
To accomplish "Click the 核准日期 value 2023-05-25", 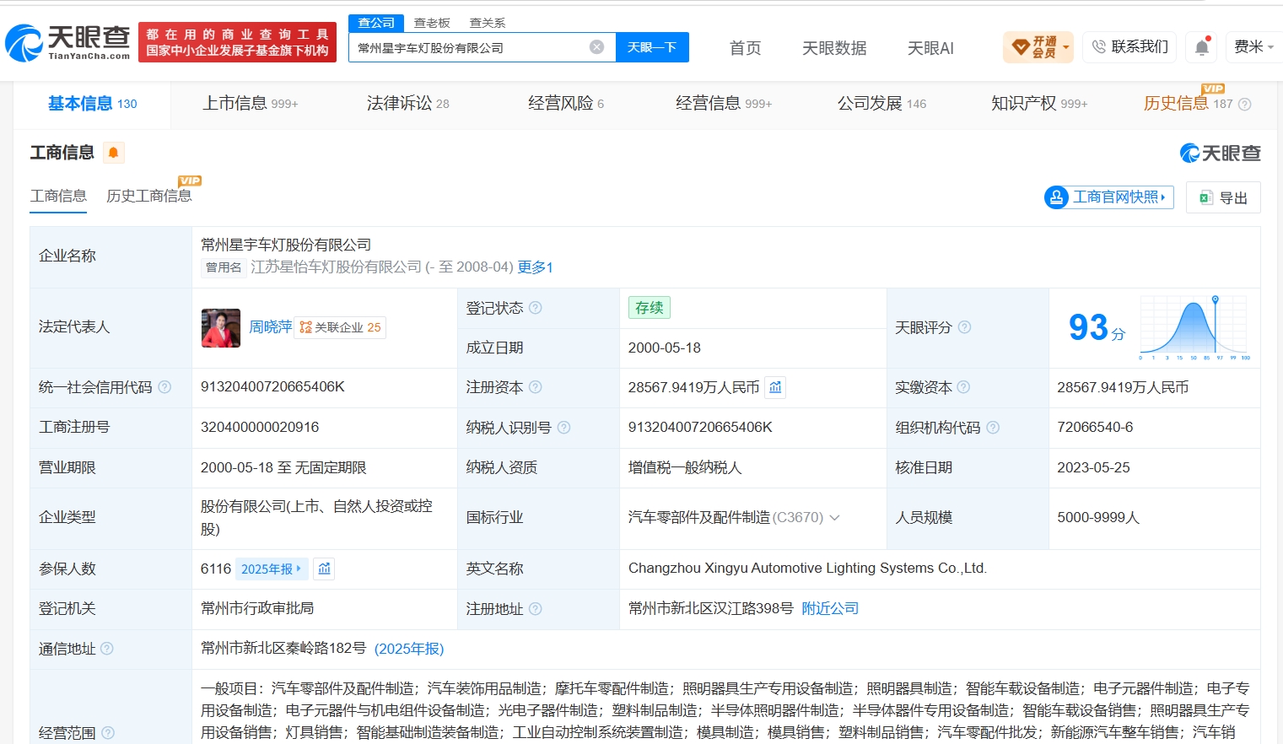I will (x=1093, y=468).
